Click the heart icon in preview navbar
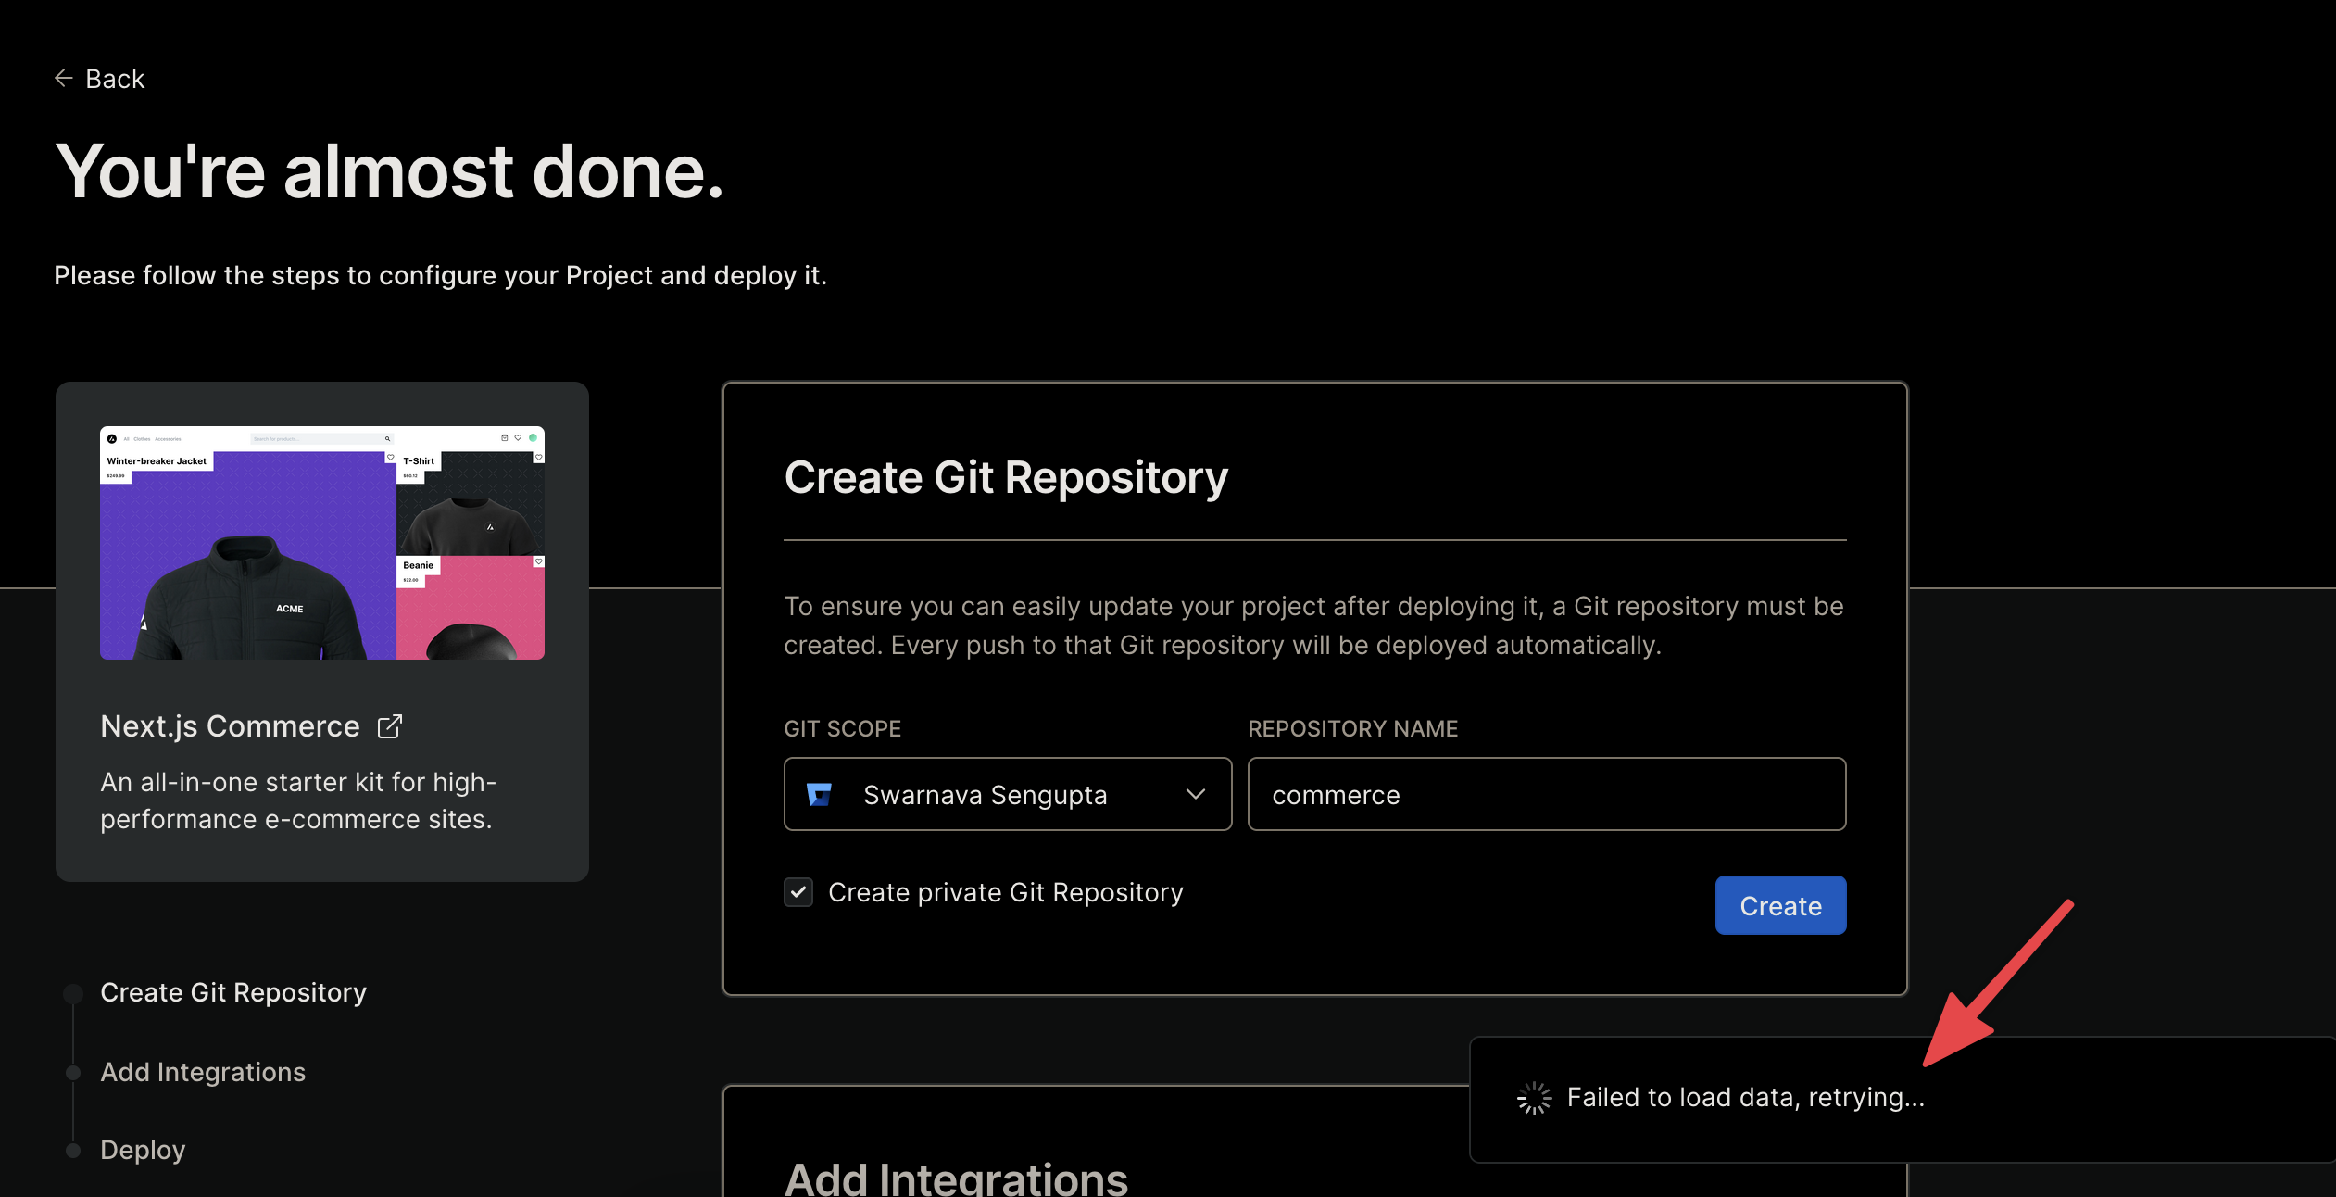2336x1197 pixels. click(x=517, y=438)
